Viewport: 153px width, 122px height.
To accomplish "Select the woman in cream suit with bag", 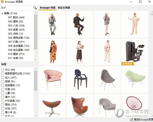I will (x=107, y=52).
